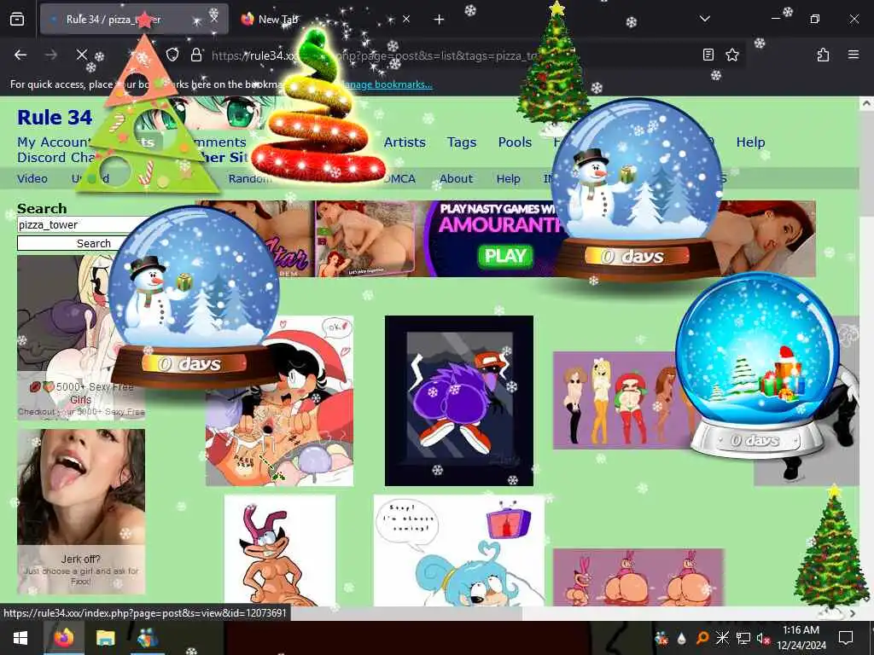Screen dimensions: 874x655
Task: Click the water drop tray icon
Action: [682, 638]
